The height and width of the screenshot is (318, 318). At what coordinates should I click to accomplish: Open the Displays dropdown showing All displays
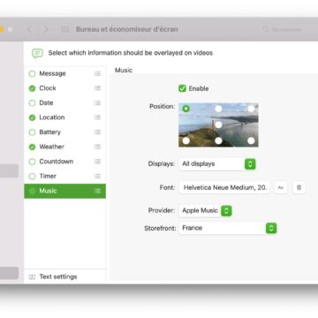tap(217, 164)
